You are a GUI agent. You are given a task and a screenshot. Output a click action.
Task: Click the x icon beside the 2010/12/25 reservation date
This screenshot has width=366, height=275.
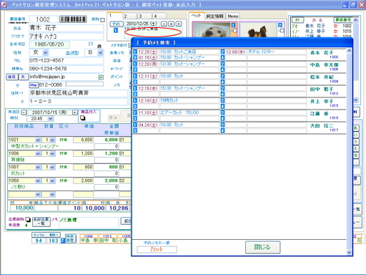coord(179,24)
